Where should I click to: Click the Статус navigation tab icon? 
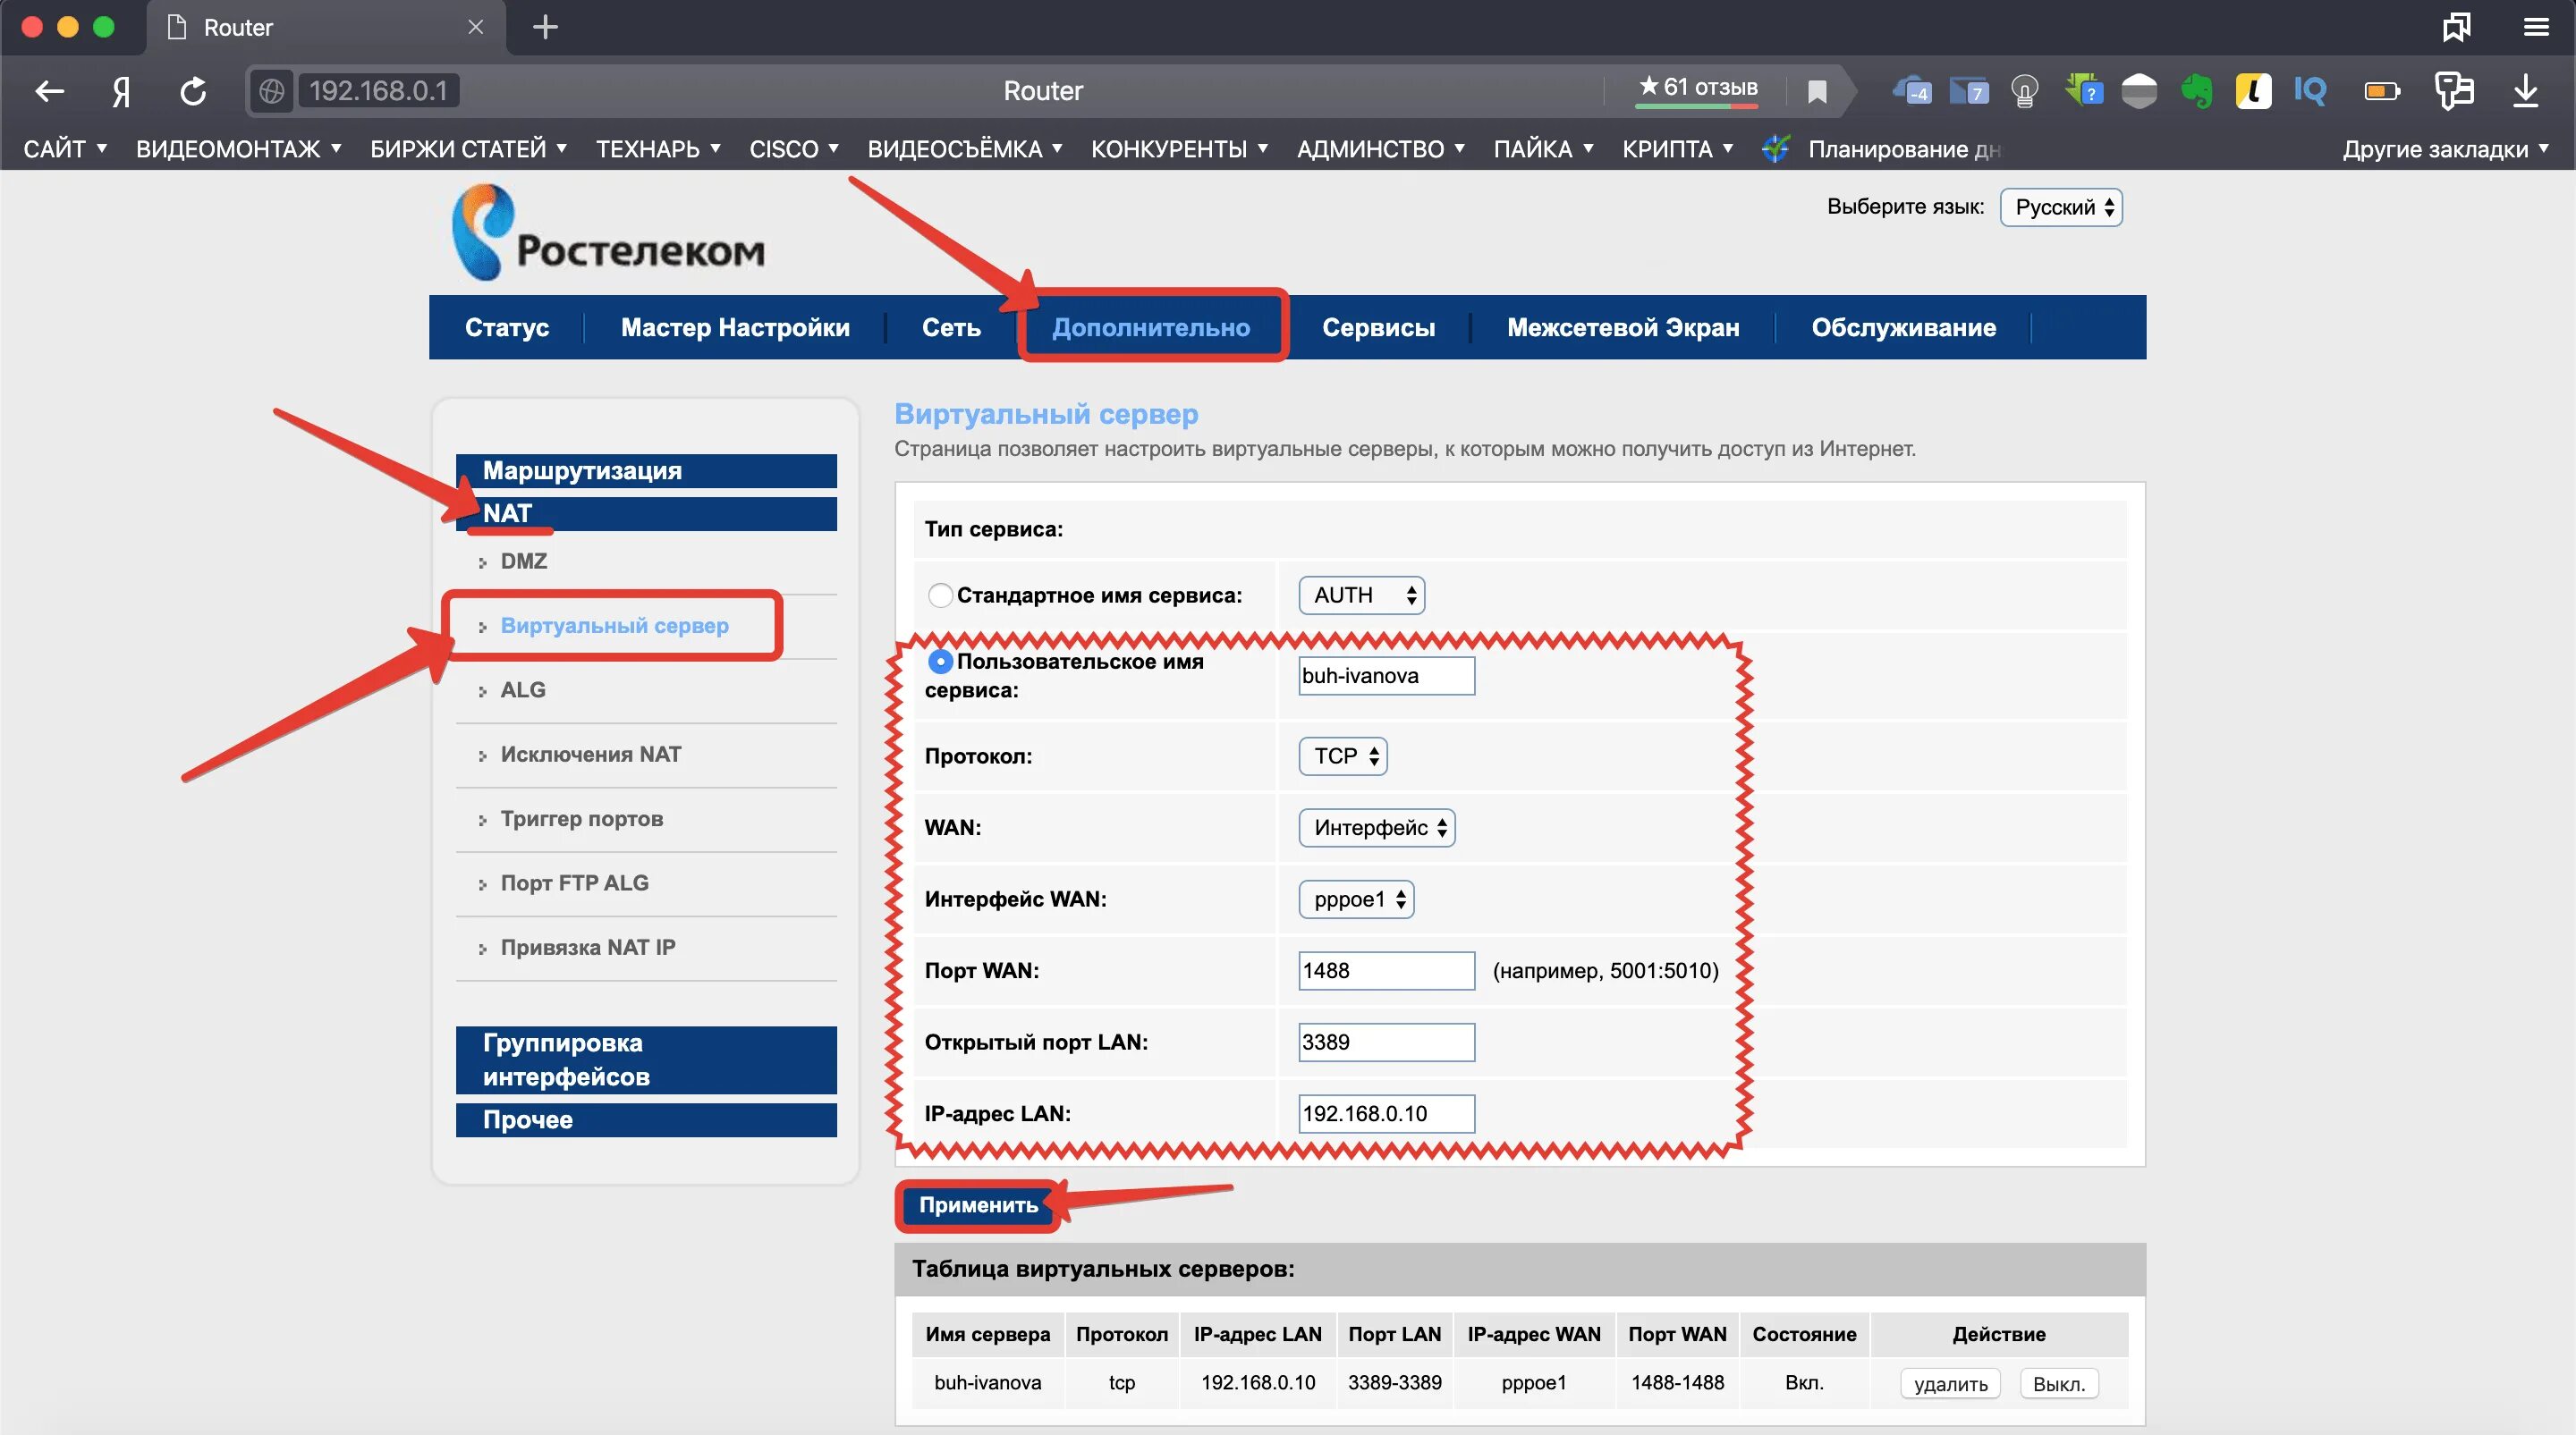(507, 327)
